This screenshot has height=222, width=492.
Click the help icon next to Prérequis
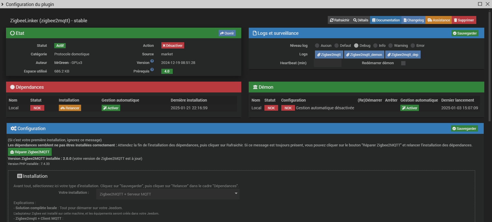click(152, 69)
